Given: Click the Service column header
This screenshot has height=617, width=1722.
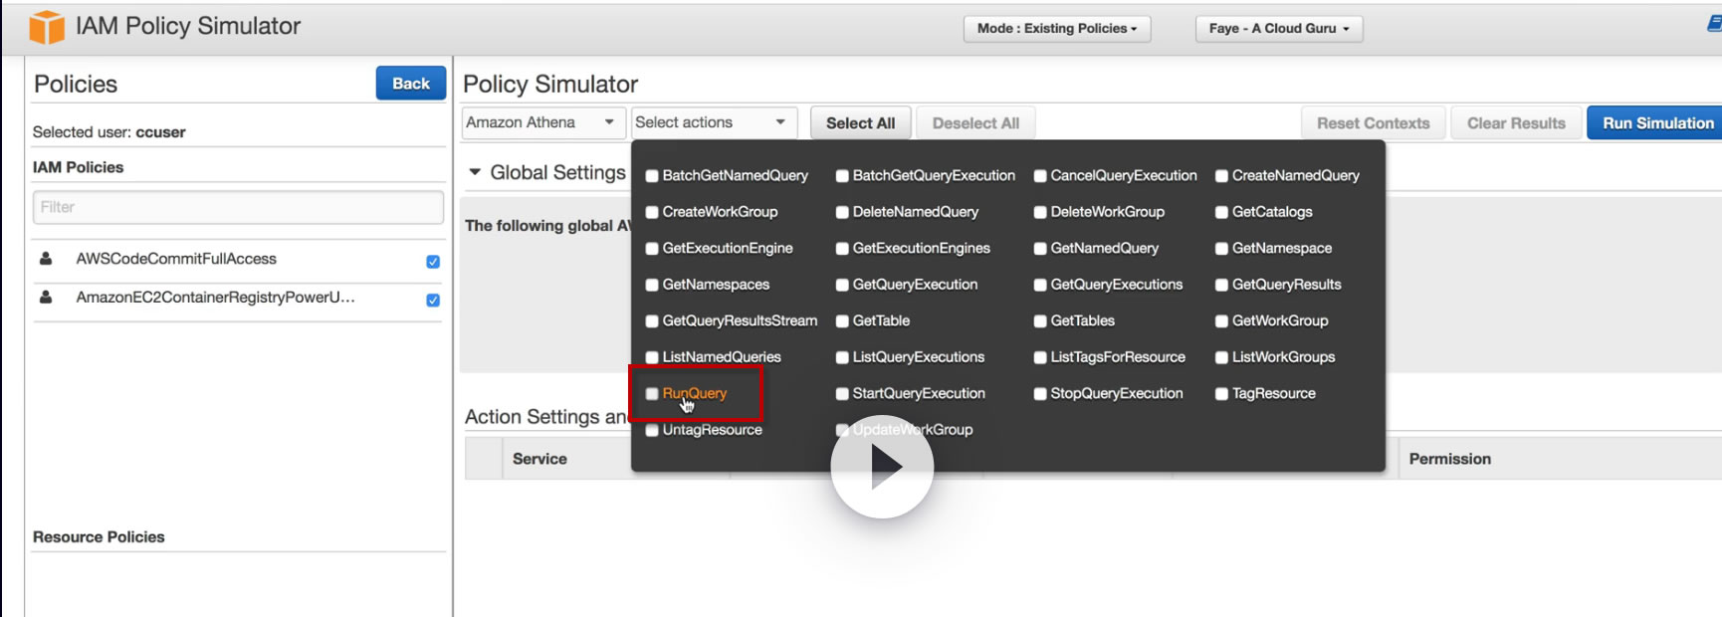Looking at the screenshot, I should point(539,459).
